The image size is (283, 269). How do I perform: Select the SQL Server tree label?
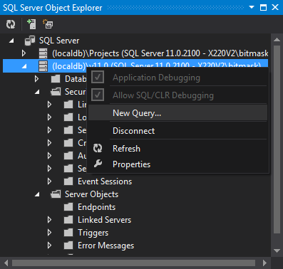click(x=59, y=41)
